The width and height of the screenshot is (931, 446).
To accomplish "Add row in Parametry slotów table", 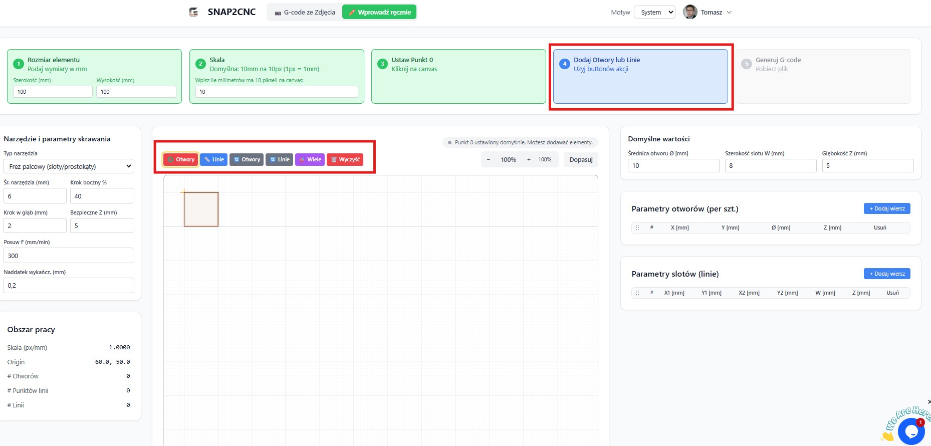I will point(886,274).
